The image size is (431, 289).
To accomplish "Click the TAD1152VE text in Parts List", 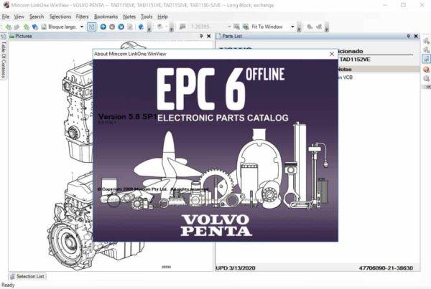I will [x=355, y=60].
